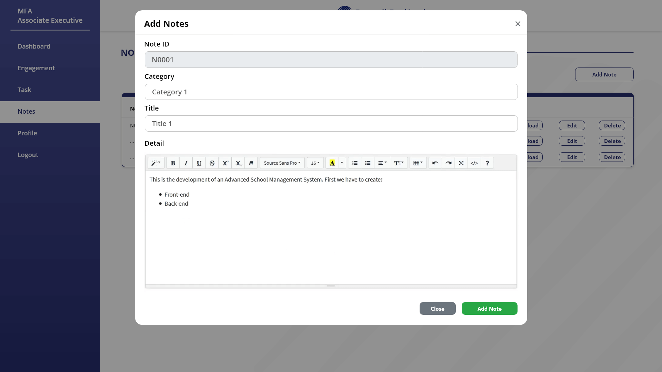This screenshot has width=662, height=372.
Task: Toggle fullscreen mode for the editor
Action: [x=461, y=163]
